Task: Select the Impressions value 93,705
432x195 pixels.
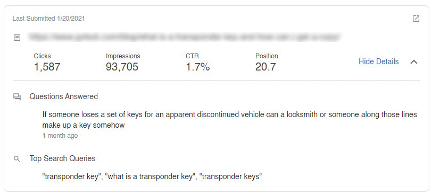Action: pos(122,67)
